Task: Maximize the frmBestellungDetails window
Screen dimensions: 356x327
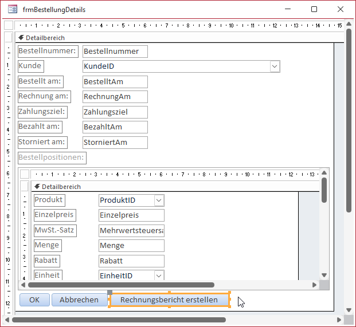Action: tap(314, 10)
